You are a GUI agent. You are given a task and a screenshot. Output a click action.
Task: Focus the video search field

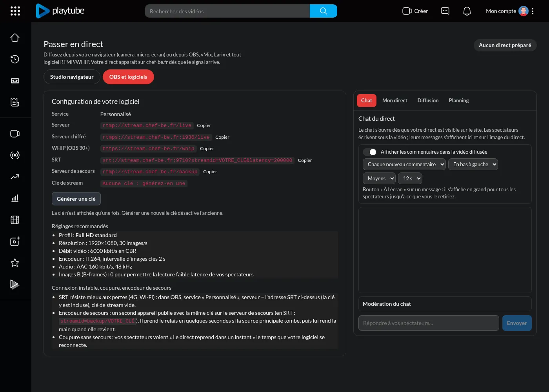pyautogui.click(x=227, y=11)
